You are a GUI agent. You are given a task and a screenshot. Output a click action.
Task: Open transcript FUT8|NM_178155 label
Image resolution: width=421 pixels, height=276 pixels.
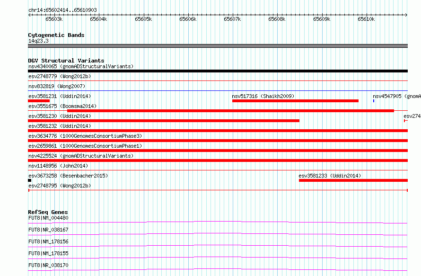(48, 253)
